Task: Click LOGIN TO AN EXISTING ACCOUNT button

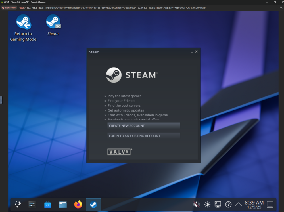Action: tap(144, 136)
